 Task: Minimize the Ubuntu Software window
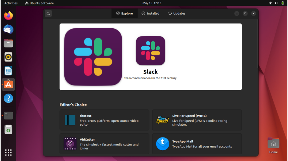click(237, 13)
